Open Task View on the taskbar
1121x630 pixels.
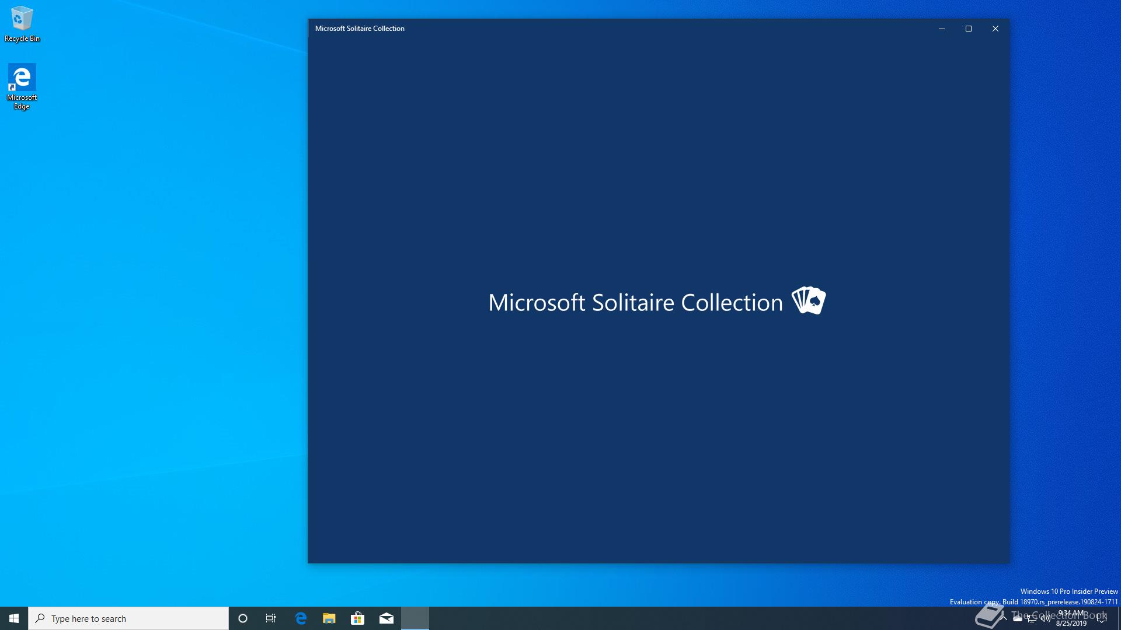coord(271,618)
